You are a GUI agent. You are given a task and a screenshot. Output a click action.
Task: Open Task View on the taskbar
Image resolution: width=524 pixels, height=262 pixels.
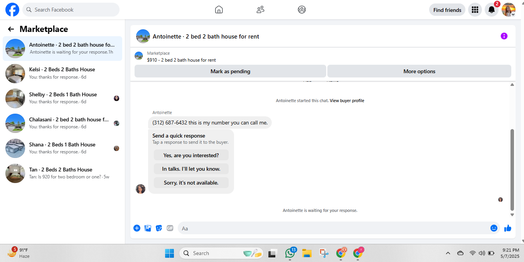(273, 253)
